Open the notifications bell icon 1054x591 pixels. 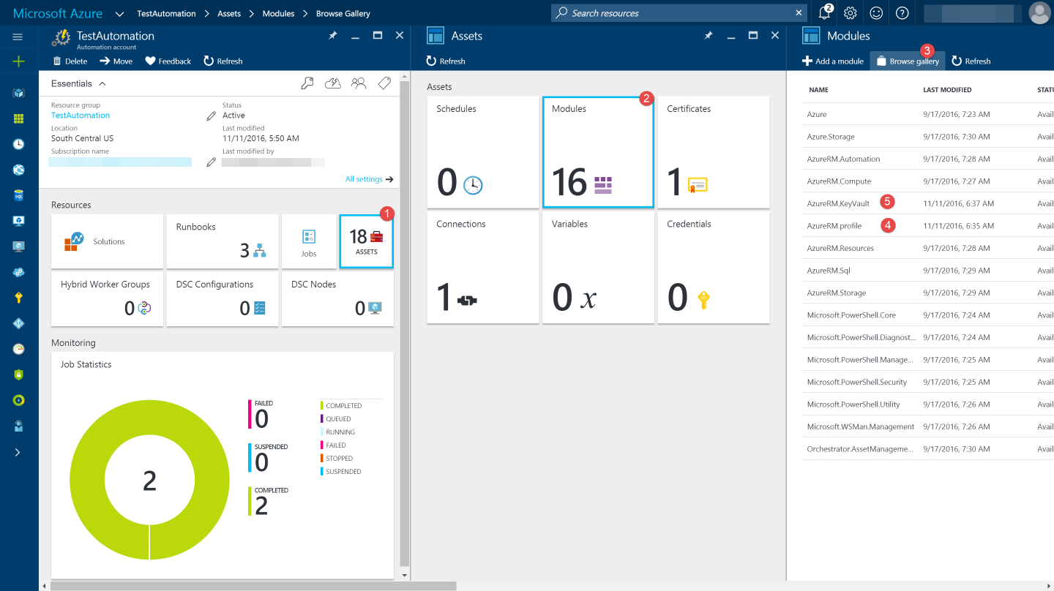point(825,12)
